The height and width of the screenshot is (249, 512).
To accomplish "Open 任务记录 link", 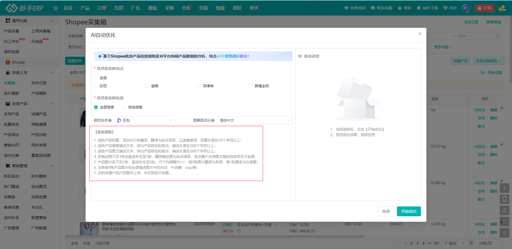I will [x=471, y=22].
